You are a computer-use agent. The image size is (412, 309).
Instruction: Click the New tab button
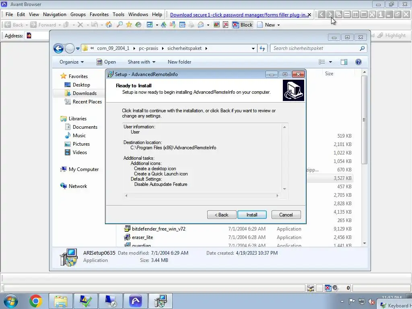click(266, 25)
